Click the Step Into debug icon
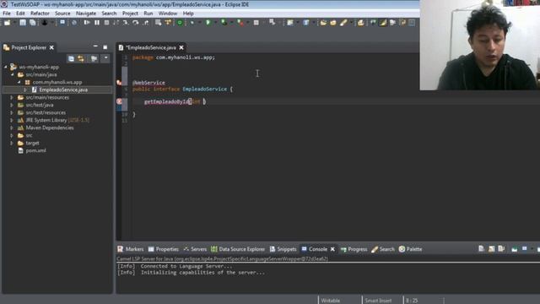The height and width of the screenshot is (304, 540). click(126, 23)
